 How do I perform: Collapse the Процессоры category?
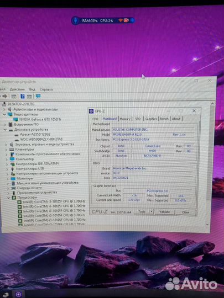click(x=8, y=198)
